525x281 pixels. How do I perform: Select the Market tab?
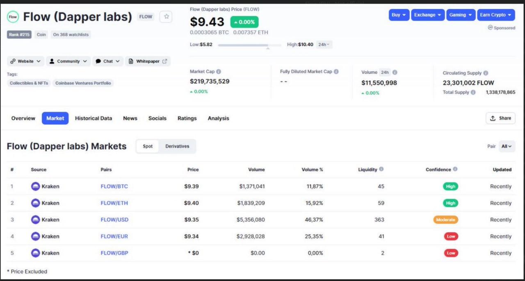click(x=55, y=118)
